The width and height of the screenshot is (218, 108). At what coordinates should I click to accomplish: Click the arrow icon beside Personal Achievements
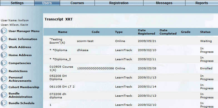point(4,79)
